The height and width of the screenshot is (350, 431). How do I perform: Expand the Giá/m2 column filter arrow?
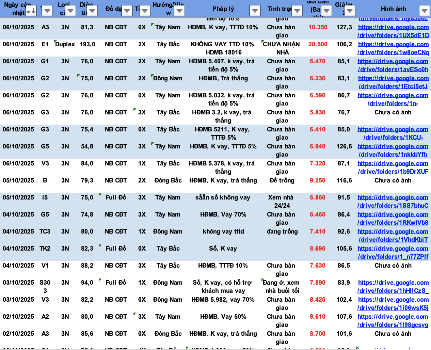[x=350, y=11]
